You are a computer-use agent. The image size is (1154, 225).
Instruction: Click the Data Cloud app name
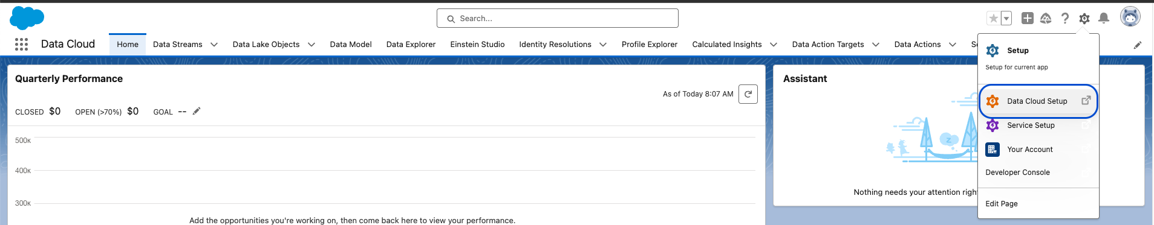[68, 44]
